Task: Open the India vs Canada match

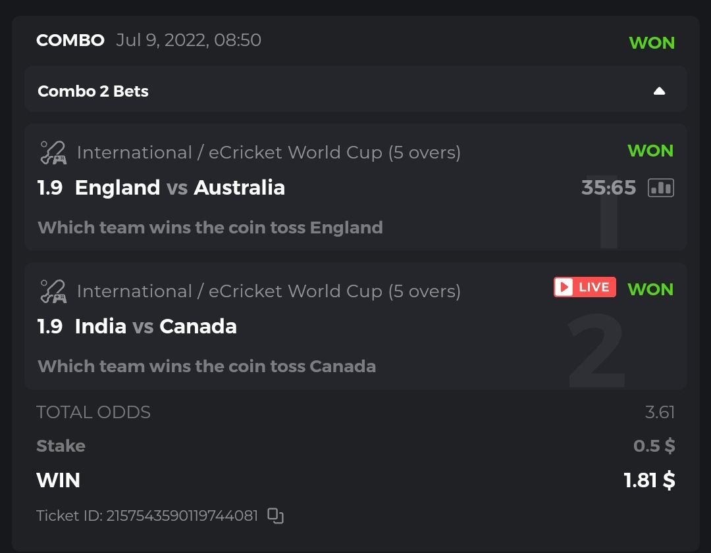Action: pyautogui.click(x=156, y=327)
